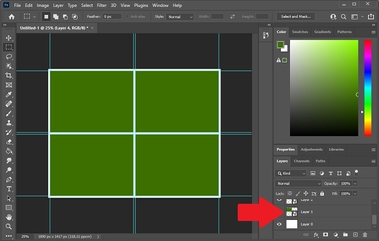The image size is (379, 241).
Task: Hide Layer 0 with its eye icon
Action: 279,224
